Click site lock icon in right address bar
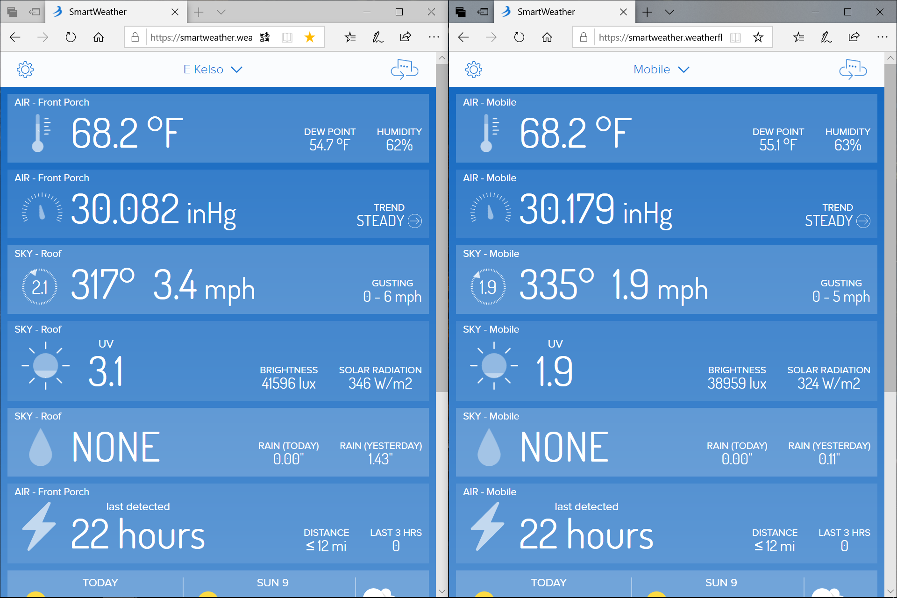This screenshot has height=598, width=897. coord(584,37)
